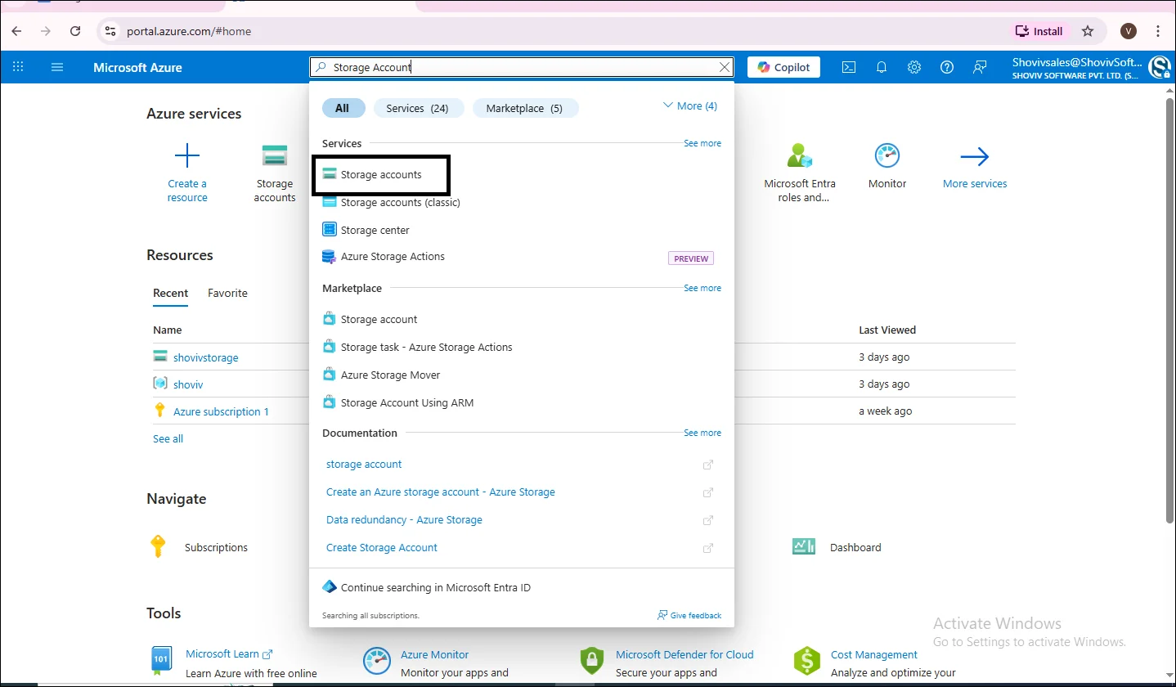Open Data redundancy - Azure Storage doc

click(404, 520)
